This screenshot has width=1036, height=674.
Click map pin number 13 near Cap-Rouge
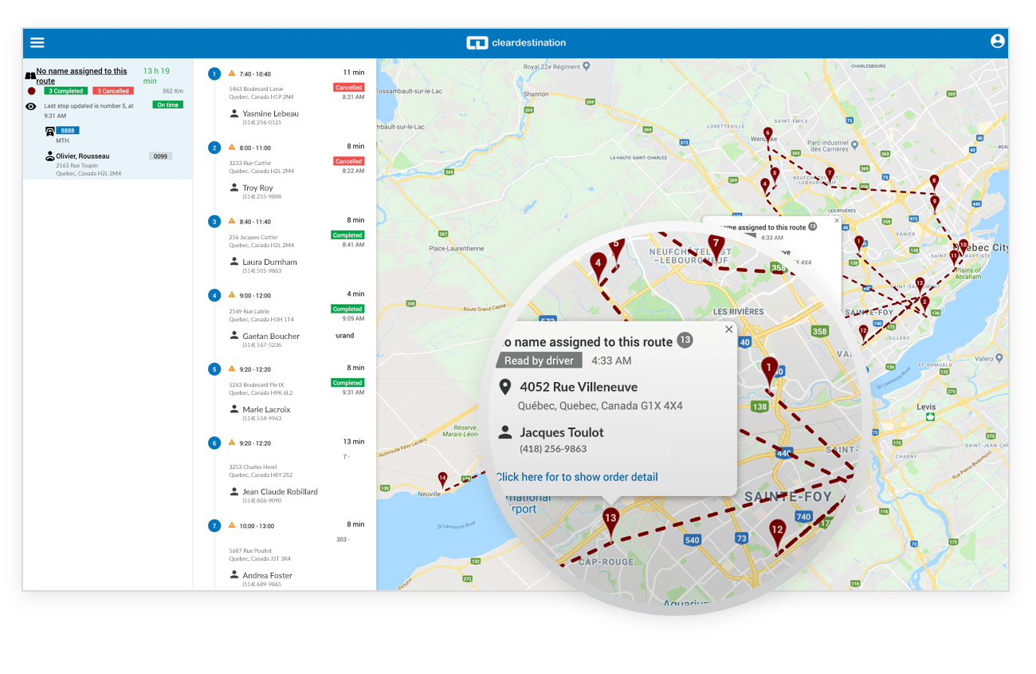610,523
